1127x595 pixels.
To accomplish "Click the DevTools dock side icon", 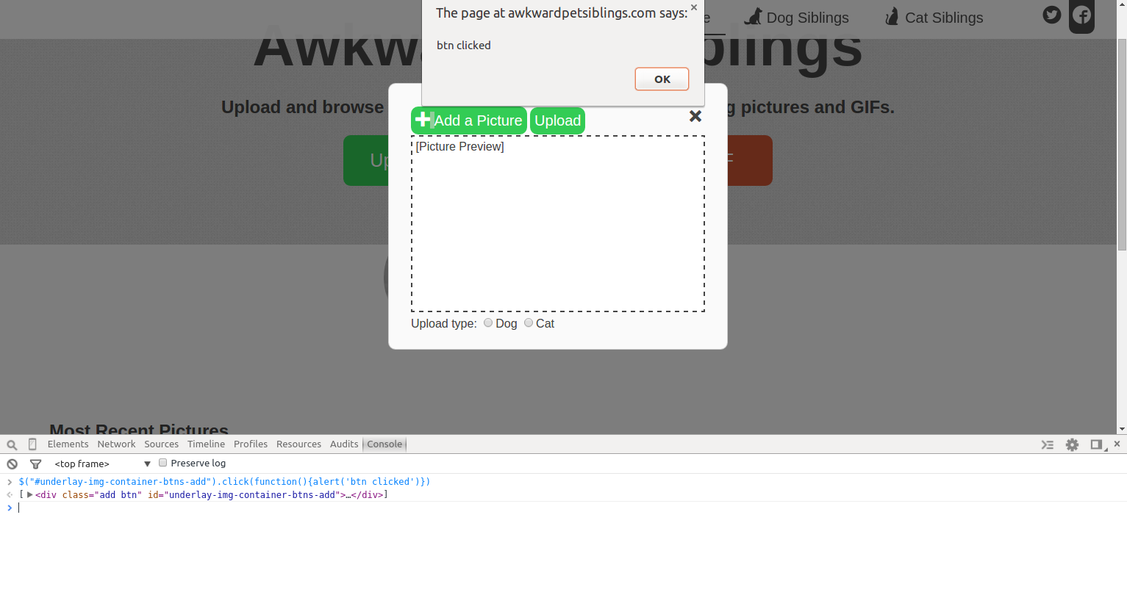I will point(1098,444).
